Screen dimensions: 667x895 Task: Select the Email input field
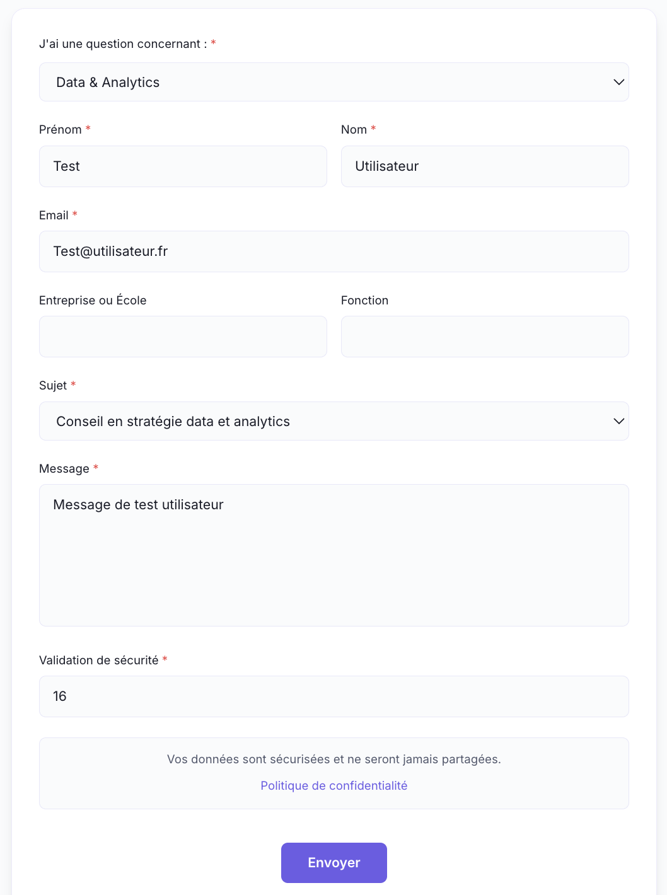point(334,251)
